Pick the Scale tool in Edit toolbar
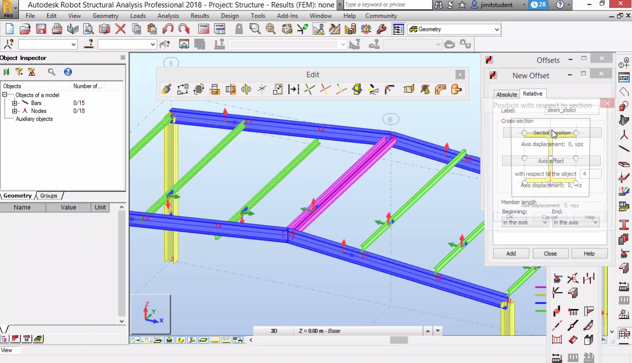632x363 pixels. [x=278, y=89]
